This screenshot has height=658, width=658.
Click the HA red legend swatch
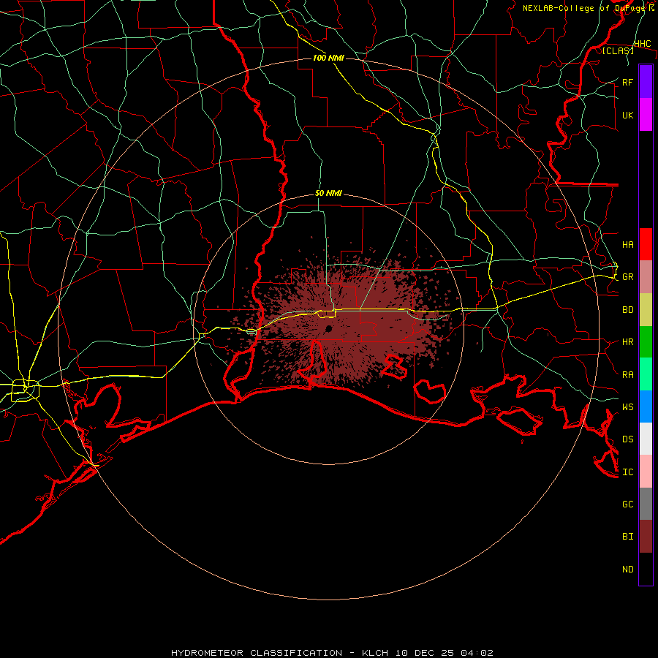click(x=646, y=244)
